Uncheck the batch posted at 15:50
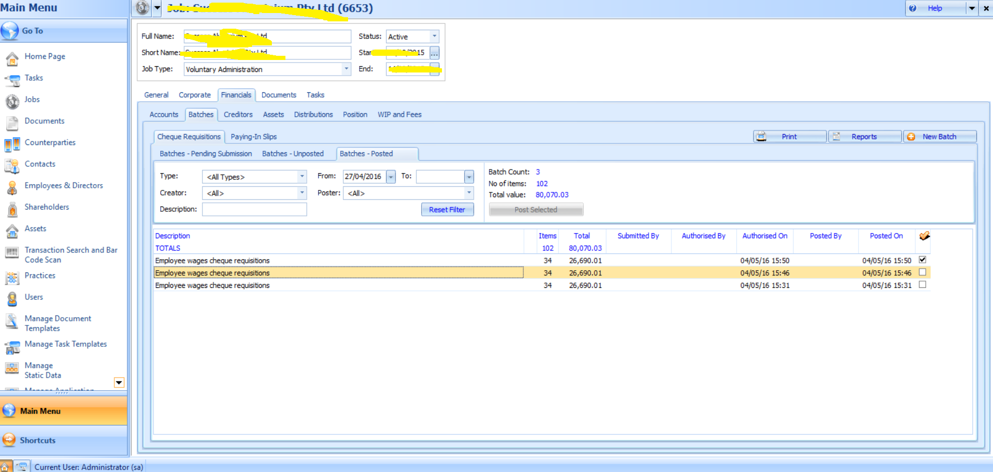Screen dimensions: 993x472 coord(923,260)
